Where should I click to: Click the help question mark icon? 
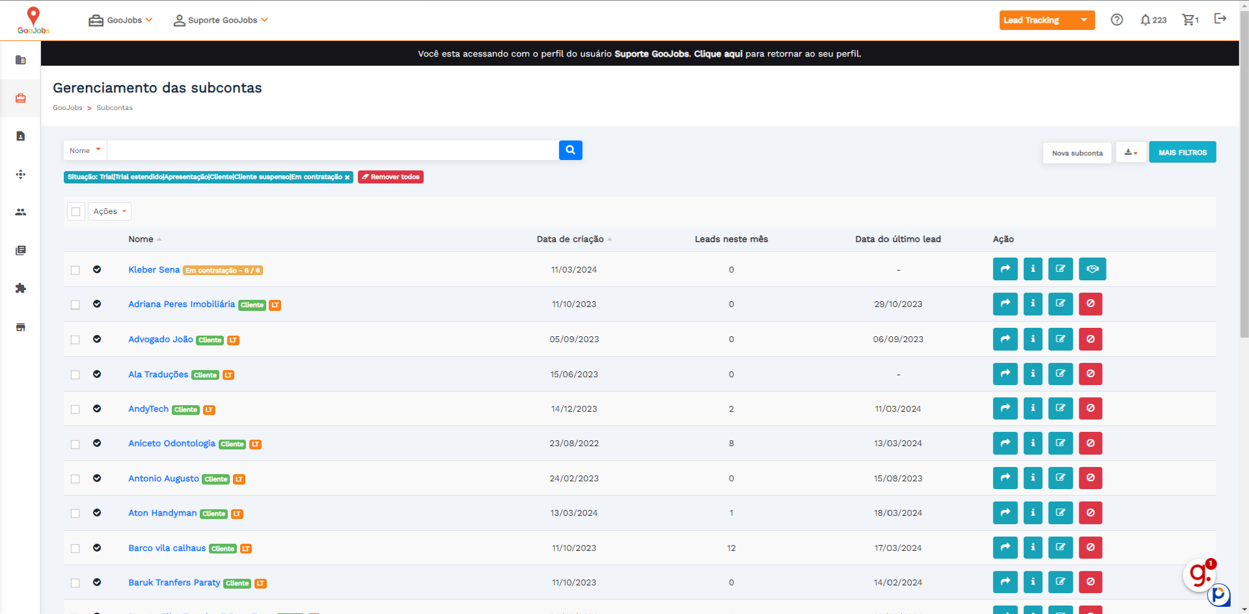[x=1117, y=20]
